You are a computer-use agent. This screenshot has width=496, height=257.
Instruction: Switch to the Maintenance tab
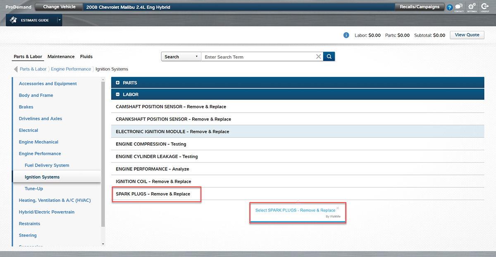point(61,57)
